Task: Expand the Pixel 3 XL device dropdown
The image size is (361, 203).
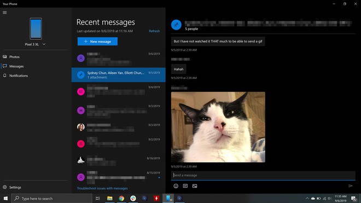Action: coord(44,44)
